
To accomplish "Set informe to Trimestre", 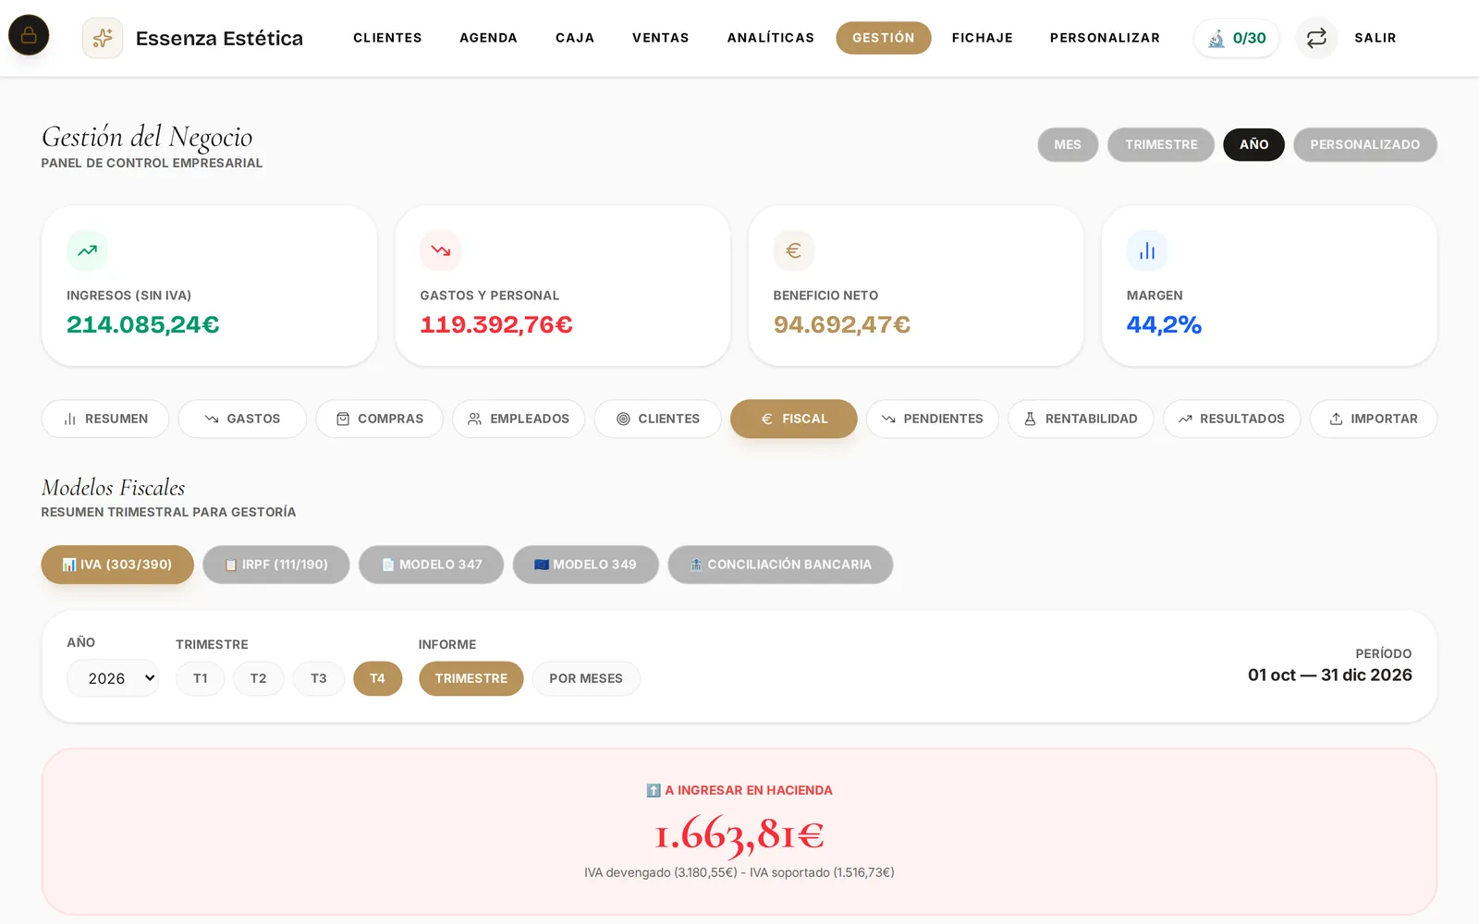I will point(471,678).
